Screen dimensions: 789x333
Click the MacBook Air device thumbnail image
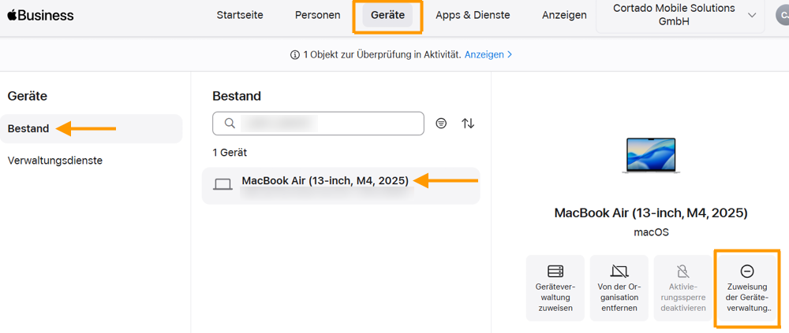(x=651, y=156)
